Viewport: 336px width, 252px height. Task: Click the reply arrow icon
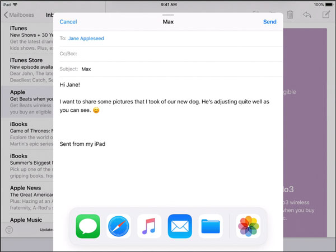[x=307, y=15]
